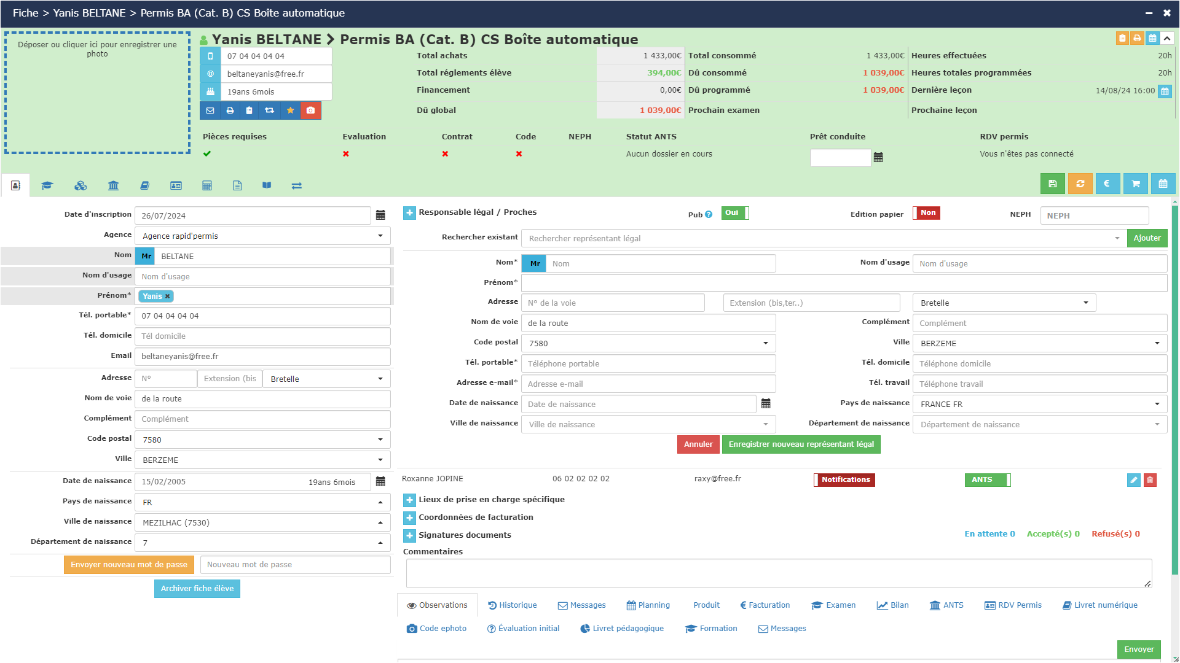Open the Agence rapid'permis dropdown
Image resolution: width=1180 pixels, height=663 pixels.
262,236
